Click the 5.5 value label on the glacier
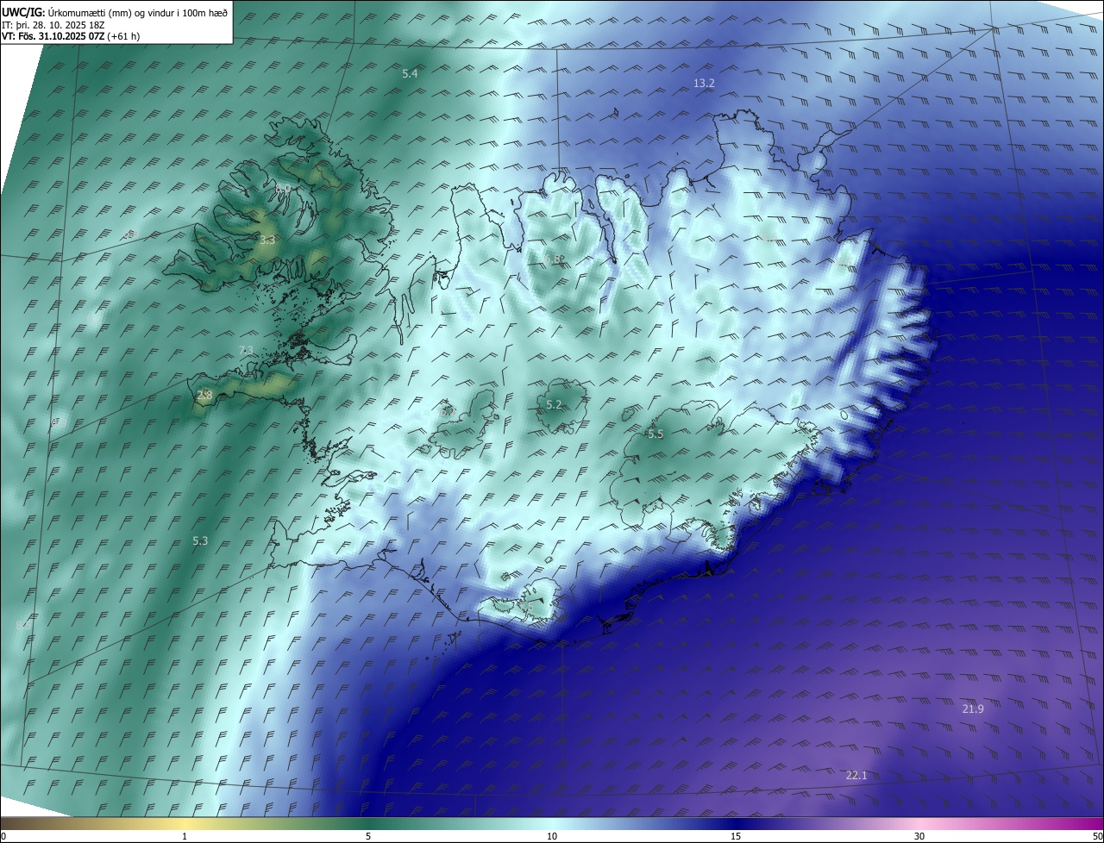Screen dimensions: 1104x843 click(x=655, y=434)
